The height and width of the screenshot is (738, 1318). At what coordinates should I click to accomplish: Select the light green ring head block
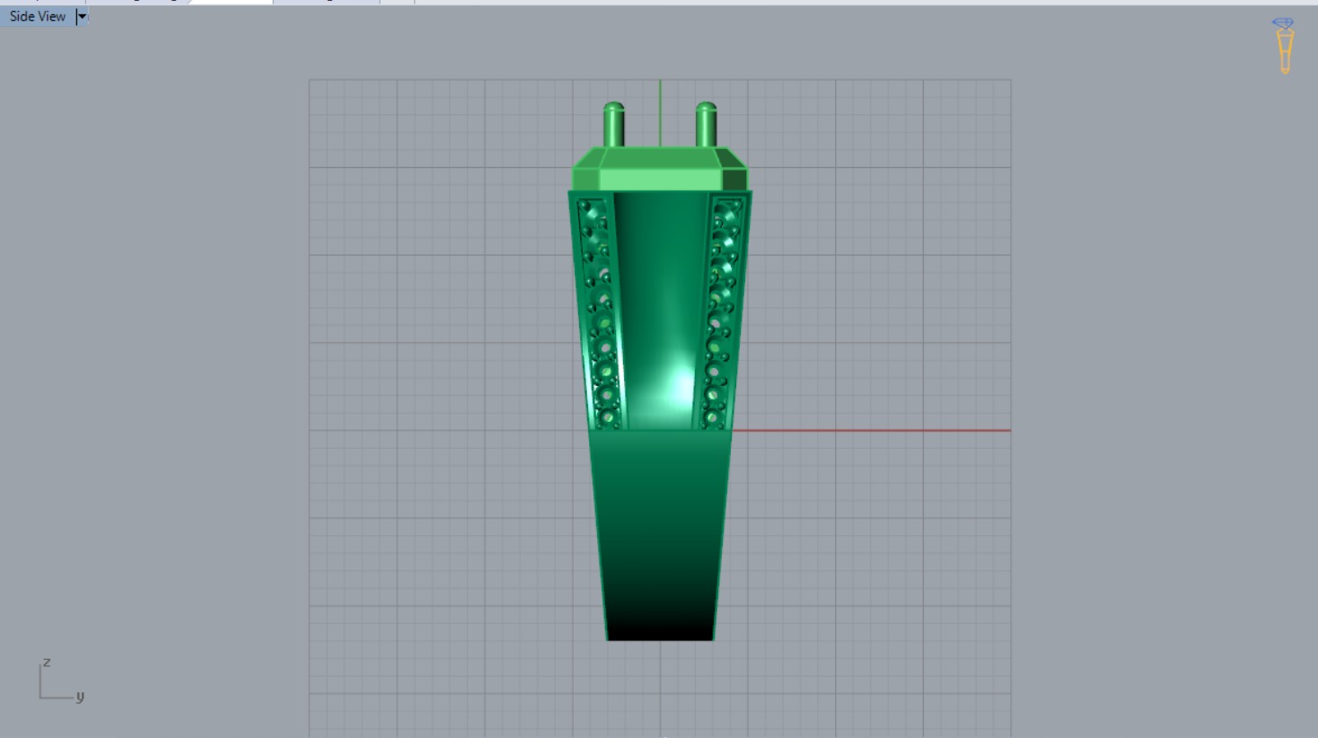[x=660, y=170]
